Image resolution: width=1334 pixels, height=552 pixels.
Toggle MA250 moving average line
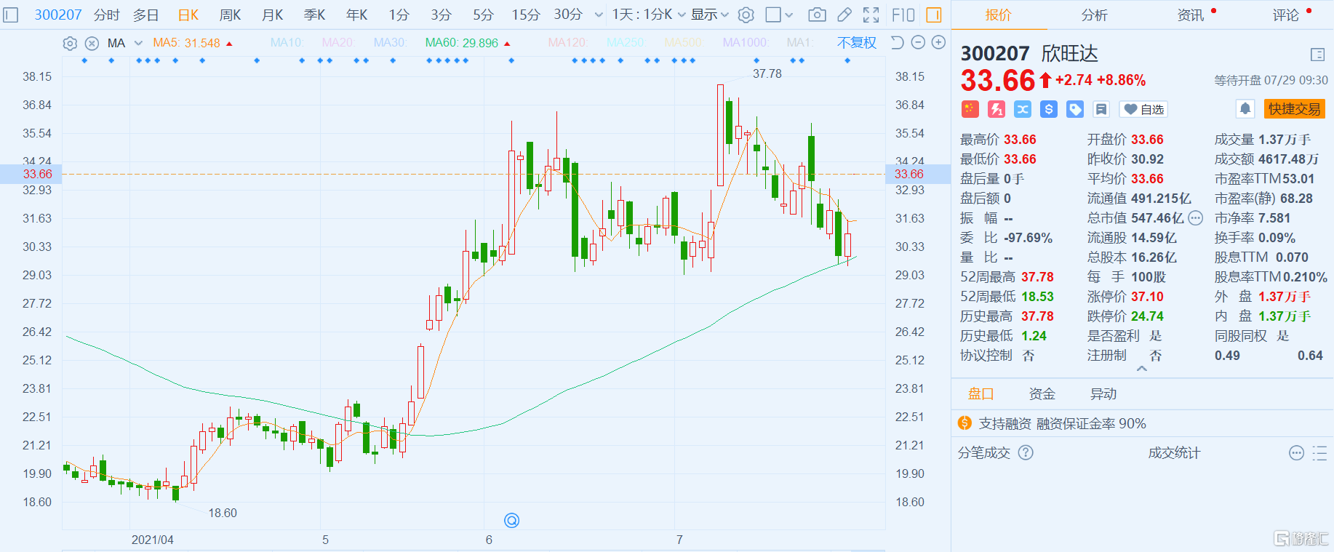(x=626, y=43)
